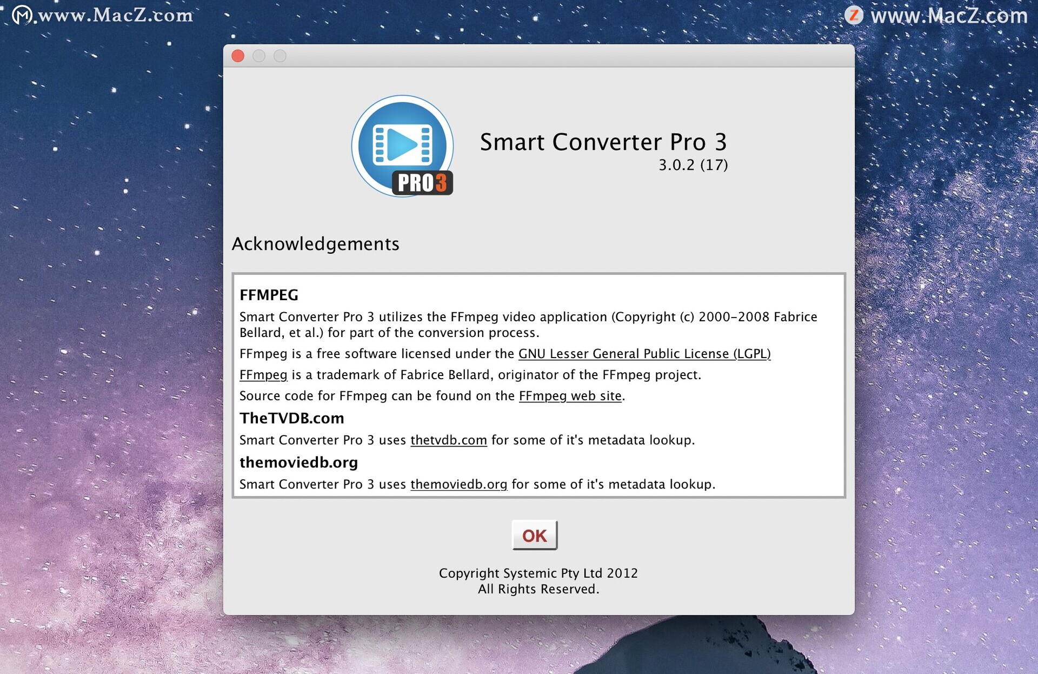This screenshot has height=674, width=1038.
Task: Visit the themoviedb.org underlined link
Action: [458, 485]
